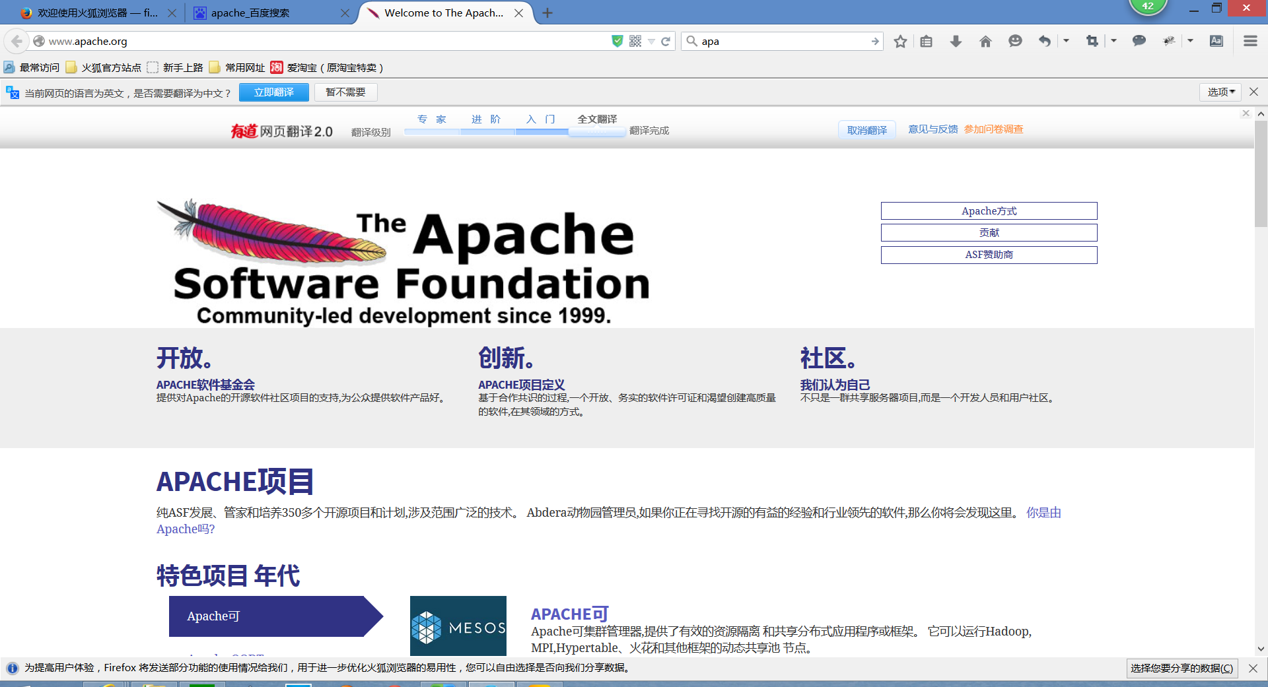Screen dimensions: 1268x687
Task: Click the search go arrow in search box
Action: click(875, 41)
